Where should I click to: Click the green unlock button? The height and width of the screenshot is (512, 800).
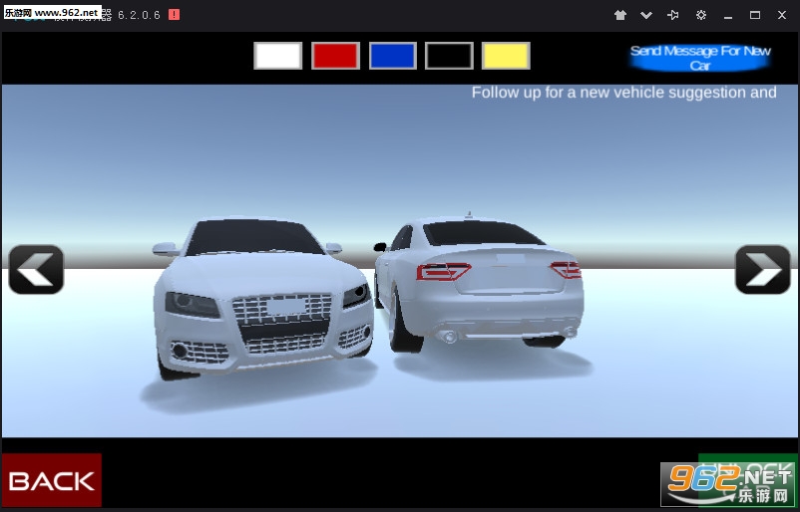747,480
